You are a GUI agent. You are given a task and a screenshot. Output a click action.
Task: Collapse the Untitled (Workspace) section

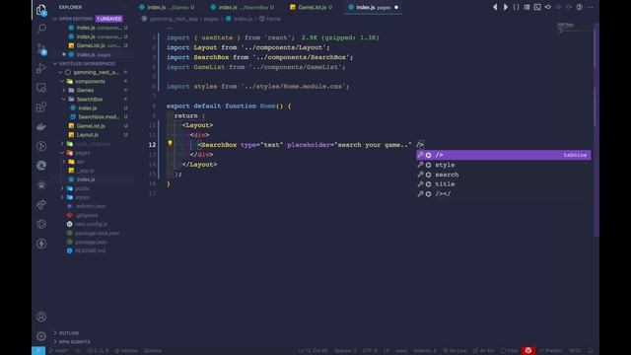click(x=55, y=63)
